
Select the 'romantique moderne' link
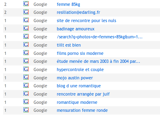click(77, 102)
